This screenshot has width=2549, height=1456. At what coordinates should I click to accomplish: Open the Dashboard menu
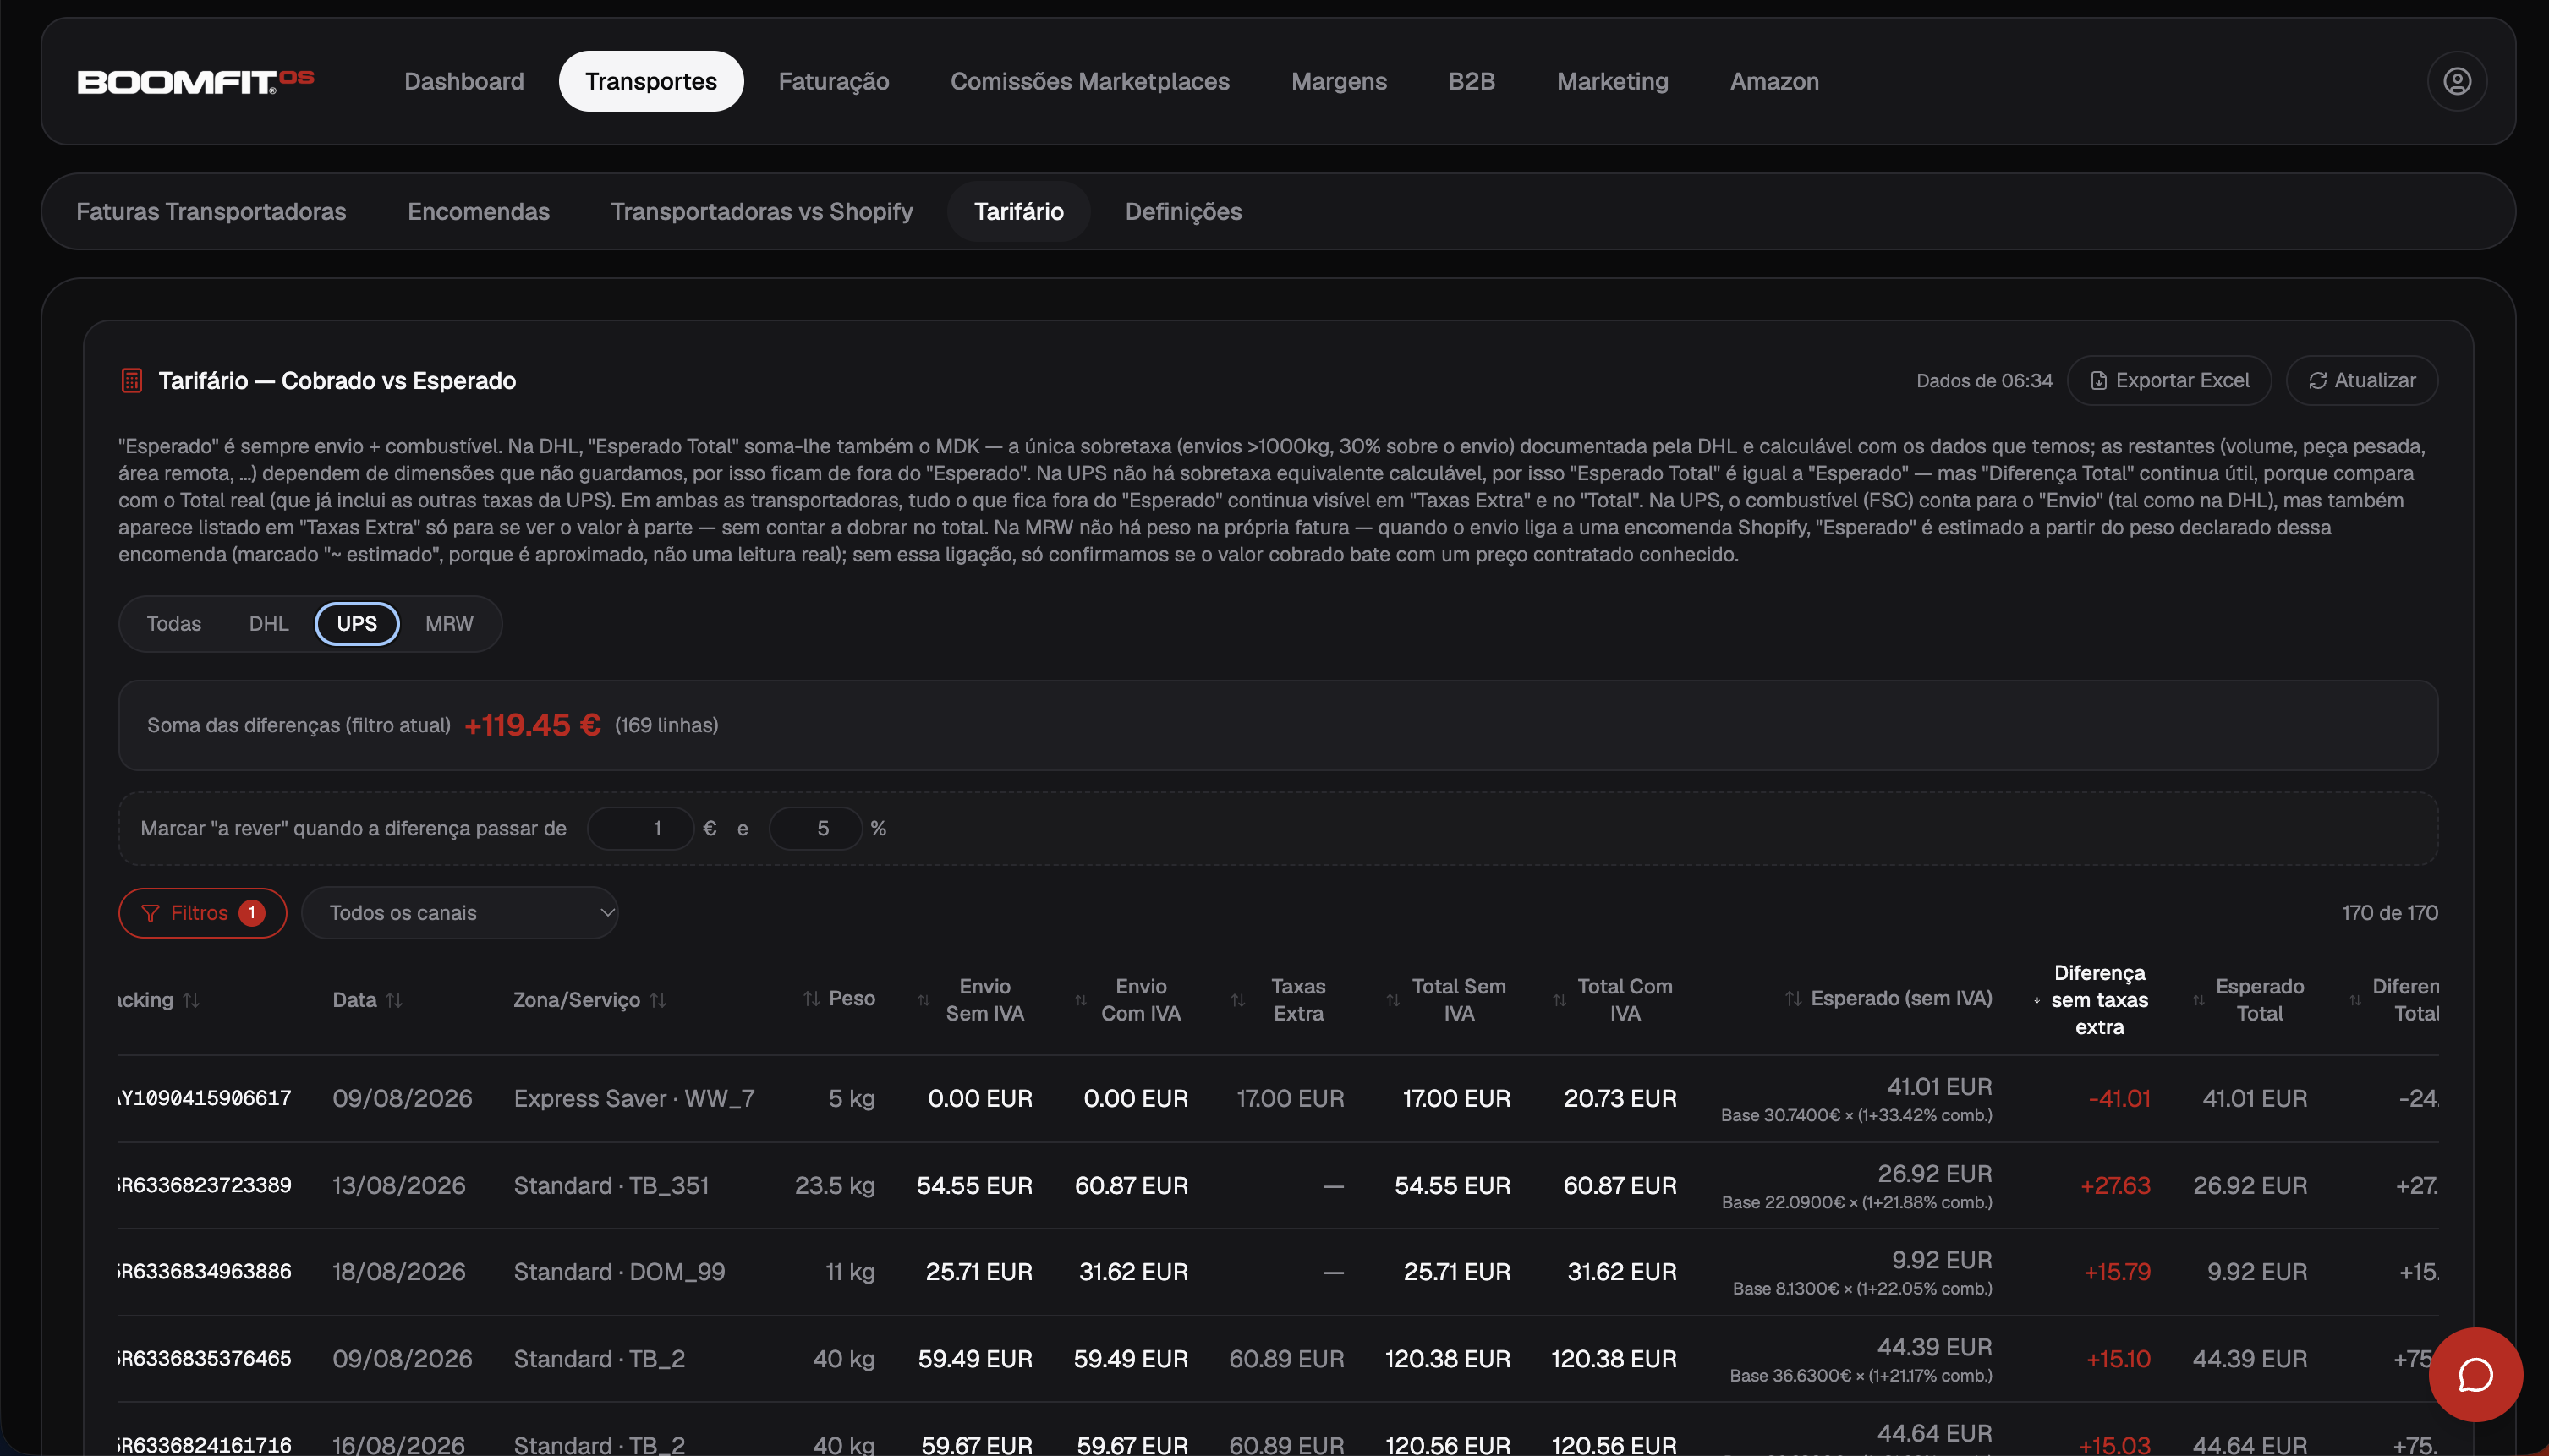pyautogui.click(x=464, y=81)
